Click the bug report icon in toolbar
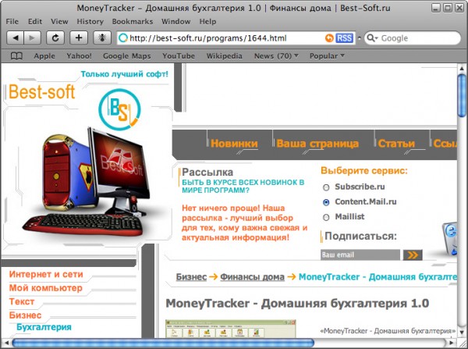This screenshot has width=468, height=349. click(x=101, y=37)
